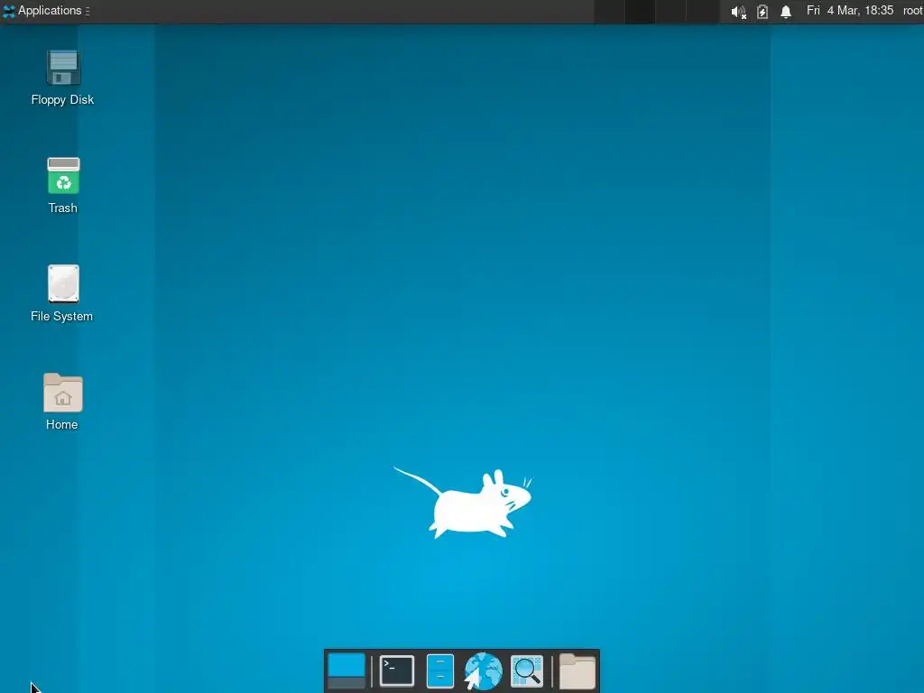The image size is (924, 693).
Task: Click the "File System" label text
Action: [x=62, y=317]
